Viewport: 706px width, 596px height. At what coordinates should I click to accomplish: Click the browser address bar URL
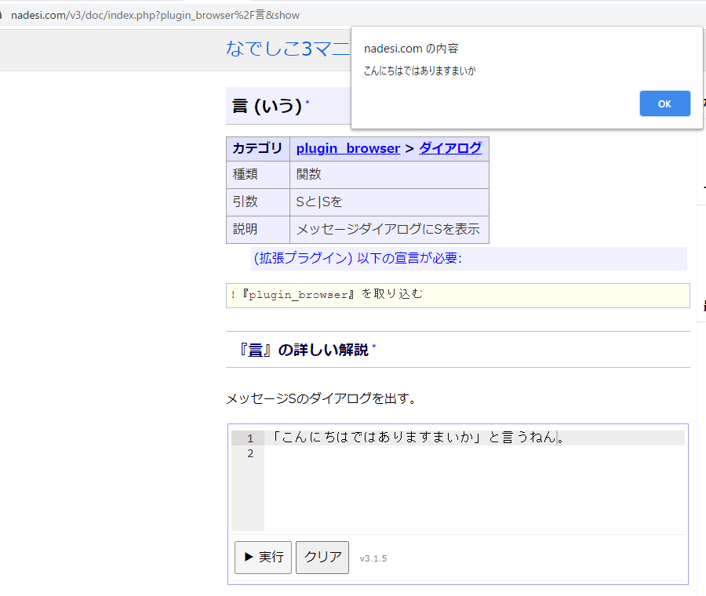click(x=155, y=16)
